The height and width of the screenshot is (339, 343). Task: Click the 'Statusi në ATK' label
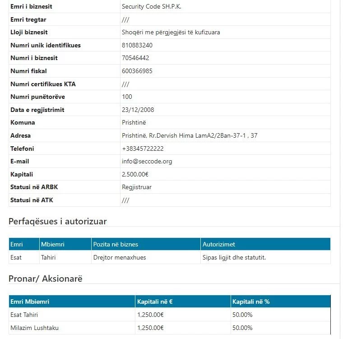tap(32, 200)
